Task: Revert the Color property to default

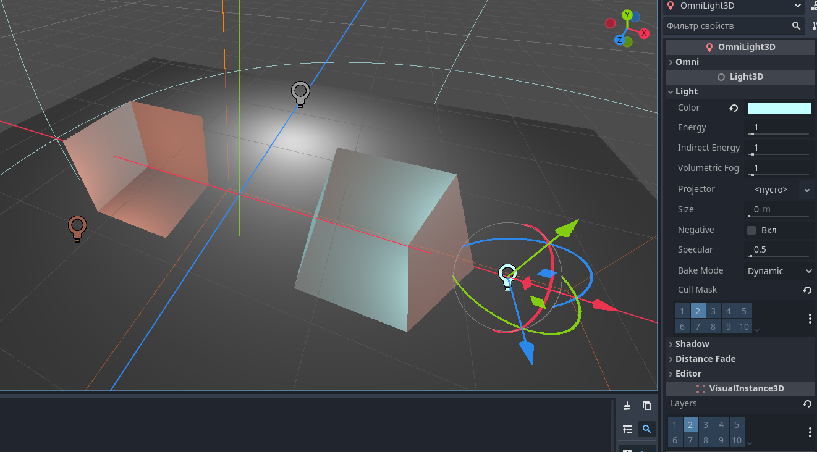Action: click(734, 108)
